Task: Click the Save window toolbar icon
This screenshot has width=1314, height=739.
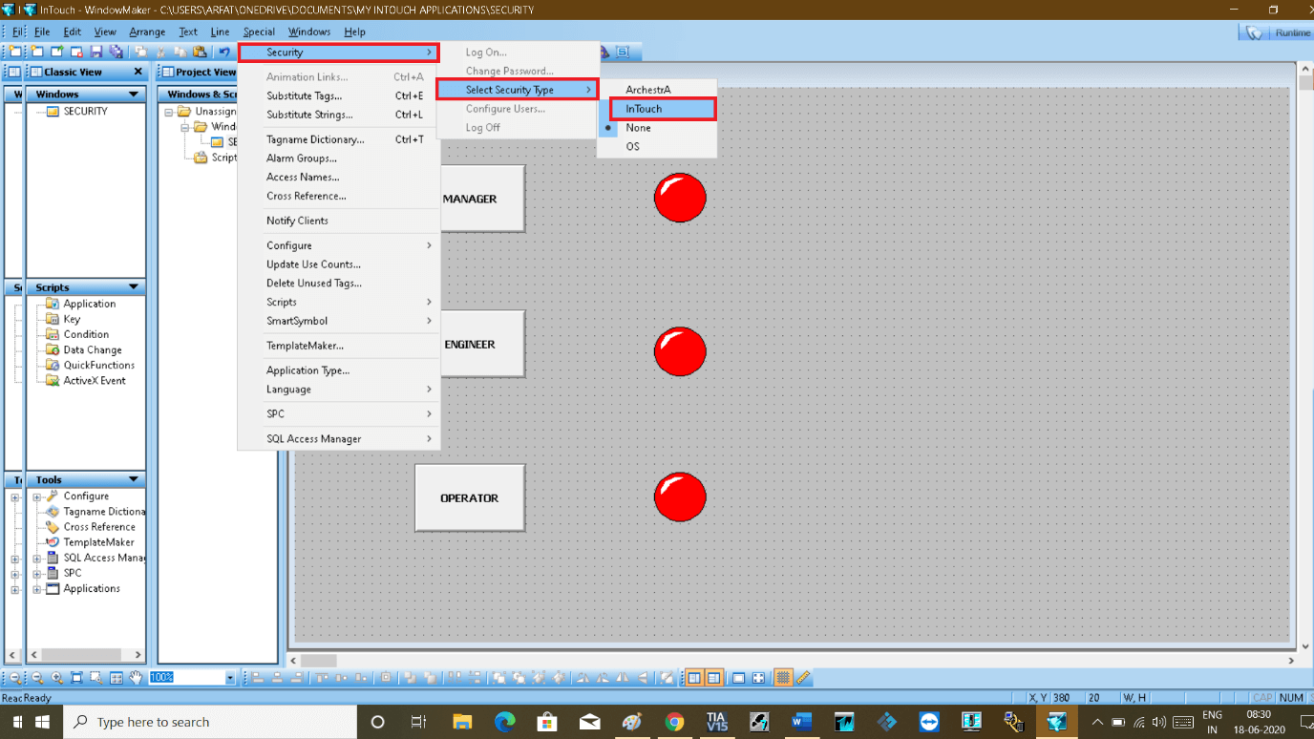Action: [x=96, y=52]
